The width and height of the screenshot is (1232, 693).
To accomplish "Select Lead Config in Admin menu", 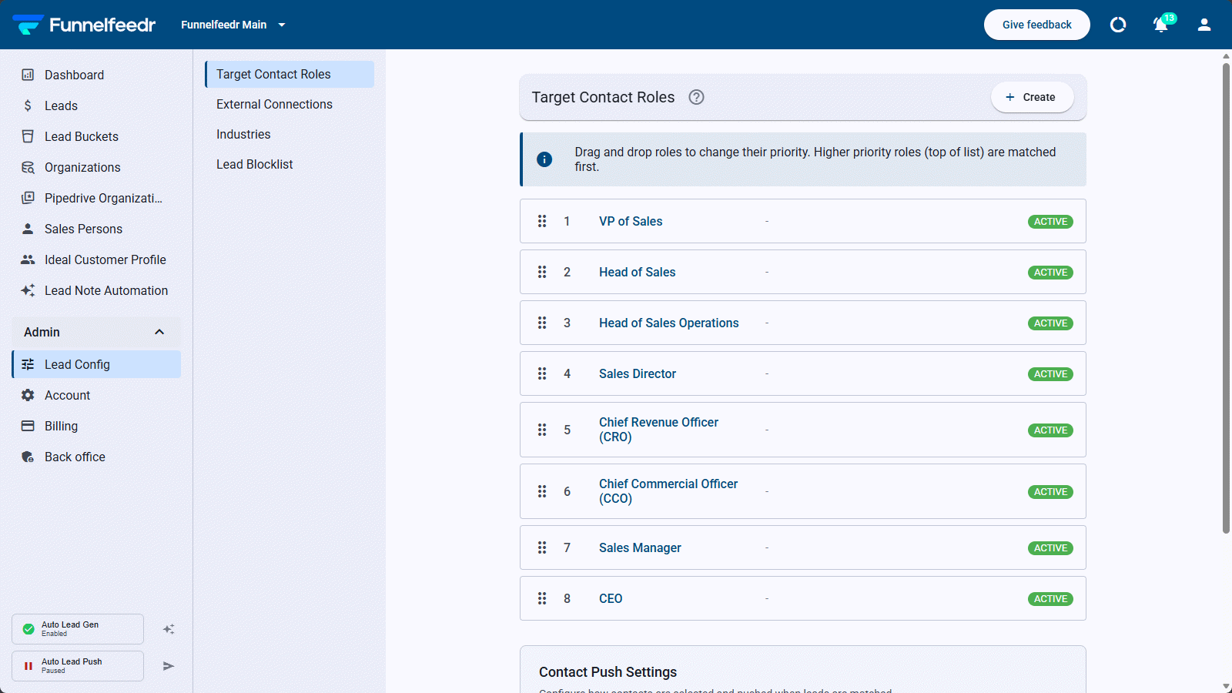I will tap(96, 364).
